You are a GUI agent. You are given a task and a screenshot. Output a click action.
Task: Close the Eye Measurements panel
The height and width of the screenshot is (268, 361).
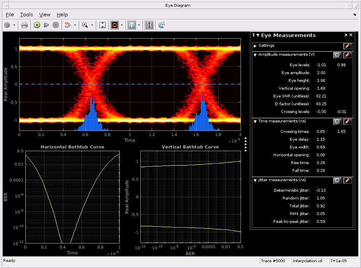[x=351, y=35]
